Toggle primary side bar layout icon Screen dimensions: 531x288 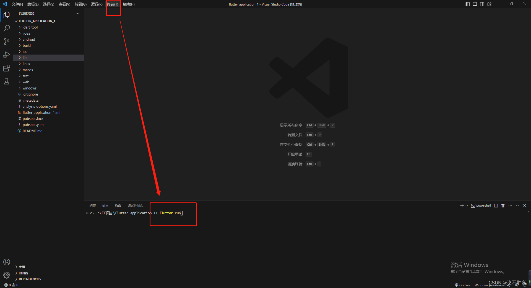468,4
